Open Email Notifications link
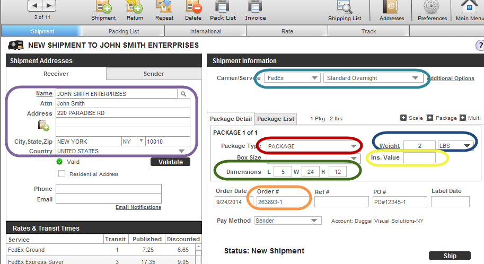Image resolution: width=484 pixels, height=264 pixels. click(x=138, y=207)
